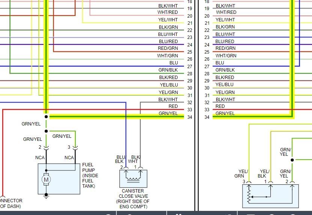Click the BLU/BLK label above canister valve
Viewport: 312px width, 215px height.
(121, 159)
